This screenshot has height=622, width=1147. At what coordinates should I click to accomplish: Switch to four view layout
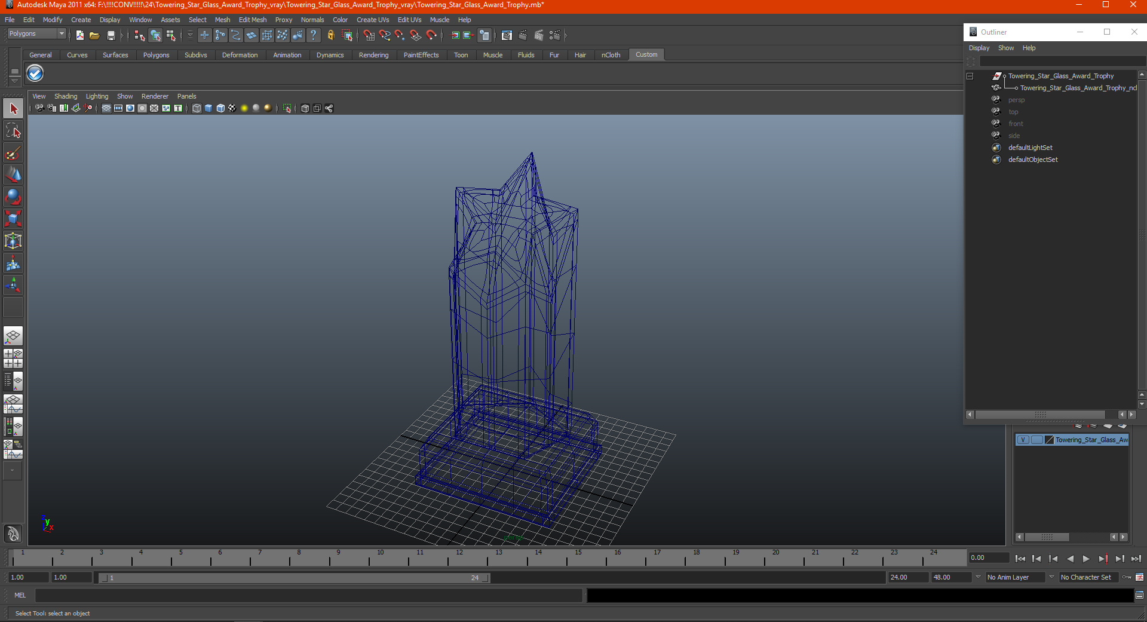(13, 359)
